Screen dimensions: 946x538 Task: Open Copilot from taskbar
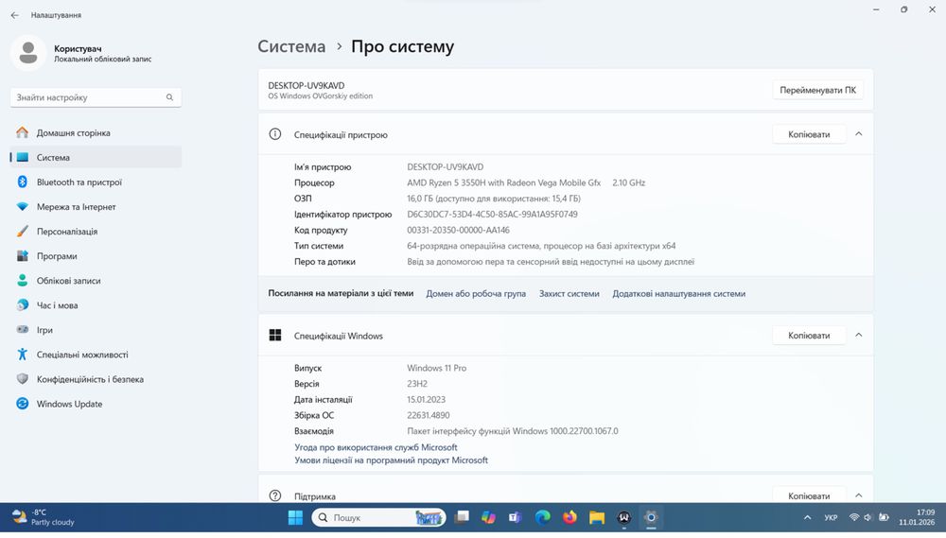click(x=488, y=517)
